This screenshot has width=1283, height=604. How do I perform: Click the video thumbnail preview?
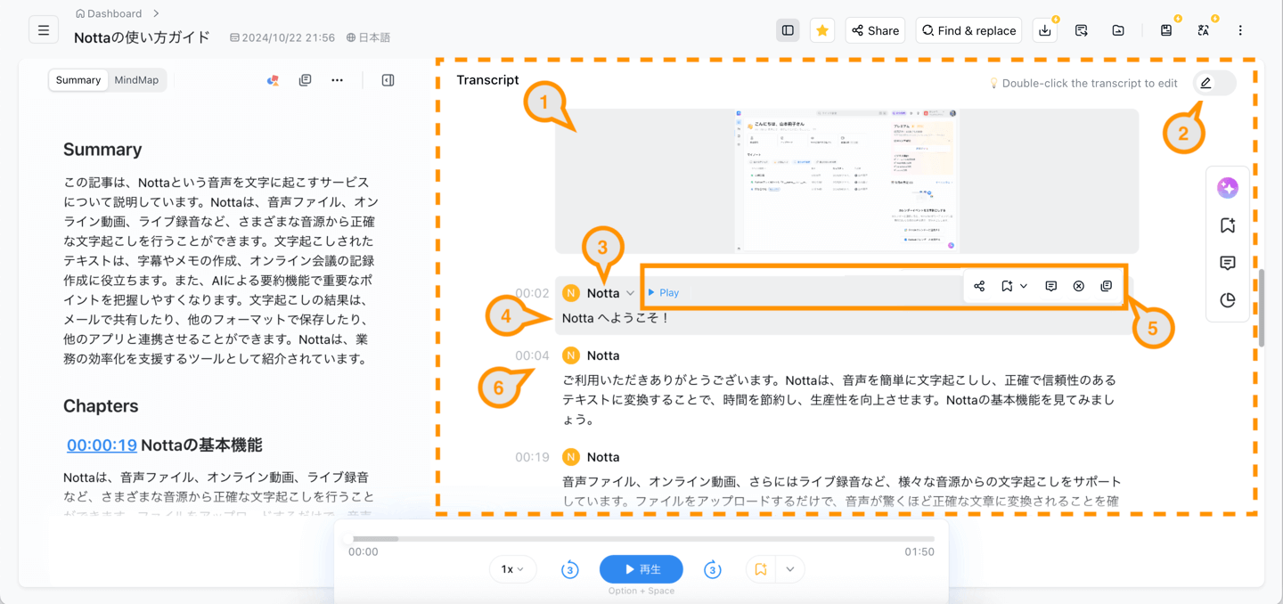846,181
